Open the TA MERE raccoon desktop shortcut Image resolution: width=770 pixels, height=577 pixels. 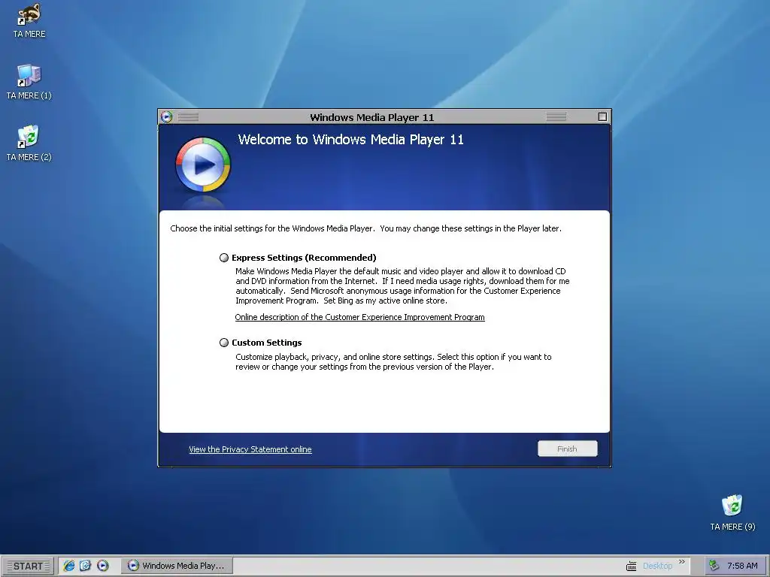coord(29,20)
